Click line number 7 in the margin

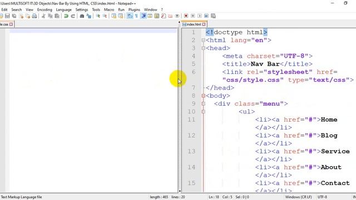click(x=194, y=88)
